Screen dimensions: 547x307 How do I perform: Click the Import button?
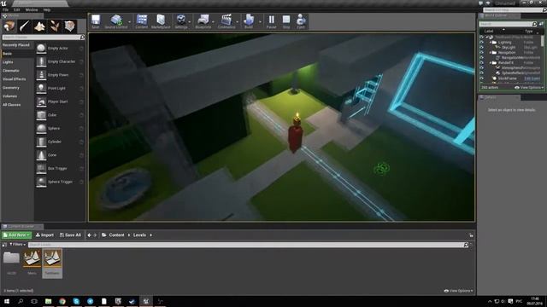point(44,235)
